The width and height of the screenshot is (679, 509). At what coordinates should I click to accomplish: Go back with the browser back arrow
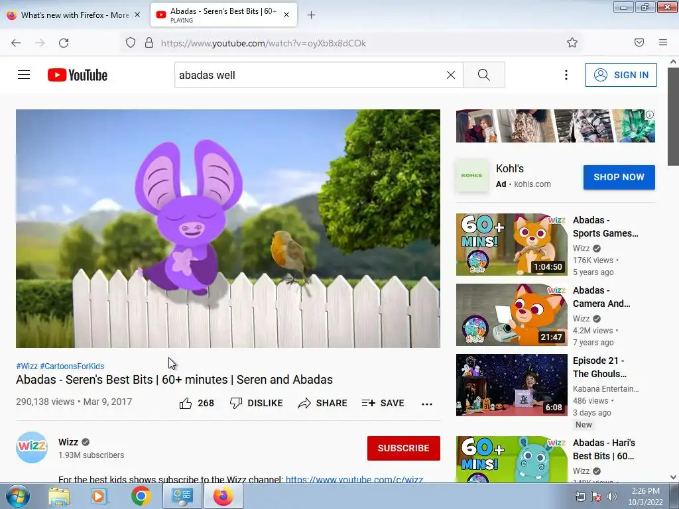coord(16,43)
